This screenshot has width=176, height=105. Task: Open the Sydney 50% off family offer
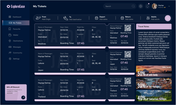[x=154, y=71]
